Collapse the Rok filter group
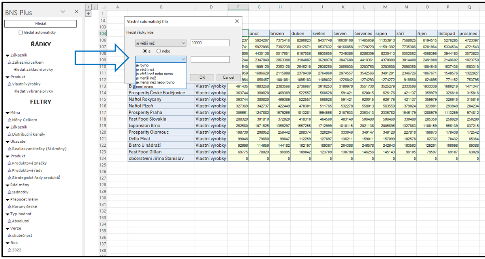This screenshot has width=485, height=259. coord(8,243)
